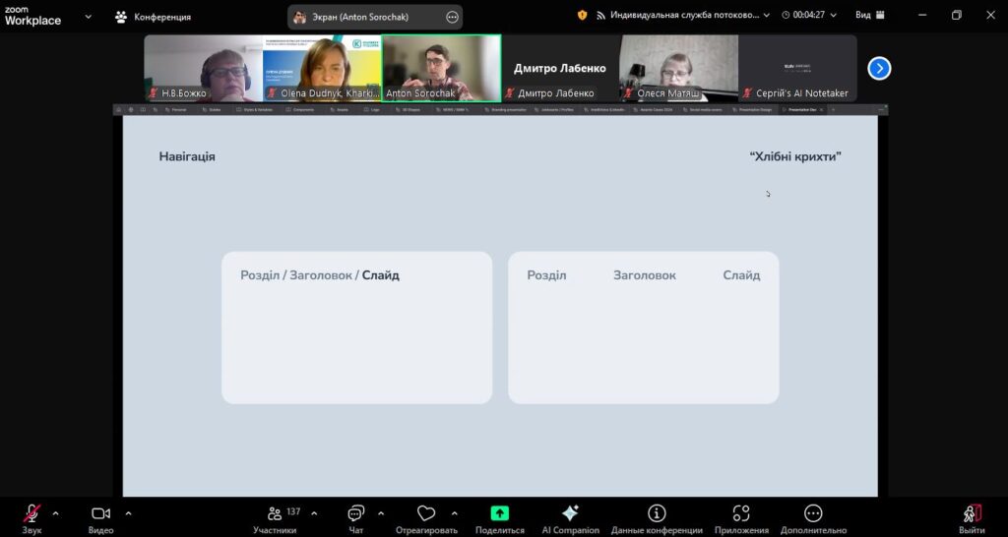This screenshot has height=537, width=1008.
Task: Expand the meeting timer 00:04:27 dropdown
Action: (x=834, y=15)
